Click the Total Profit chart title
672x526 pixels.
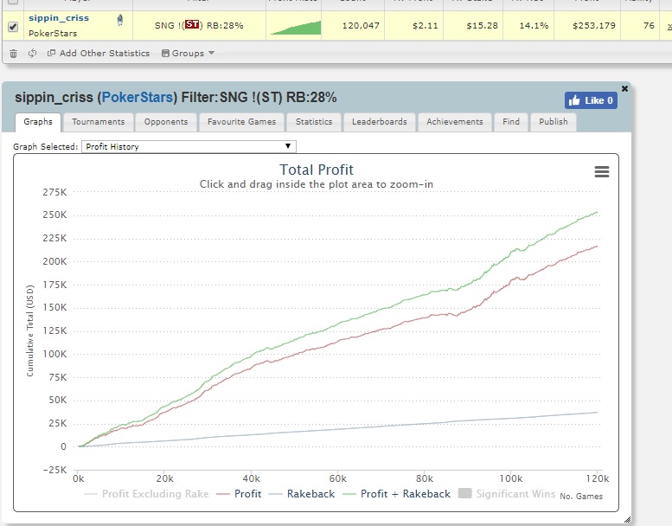pos(317,170)
